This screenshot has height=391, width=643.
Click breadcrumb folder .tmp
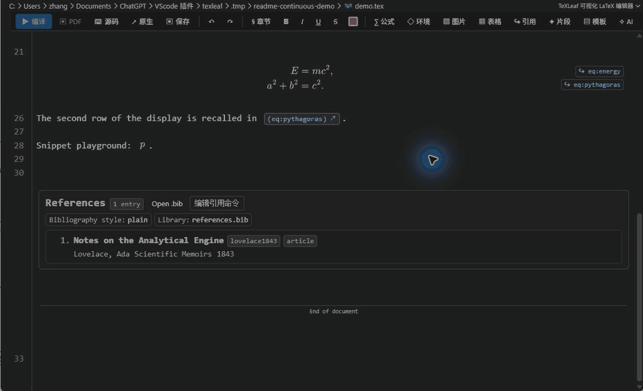238,6
